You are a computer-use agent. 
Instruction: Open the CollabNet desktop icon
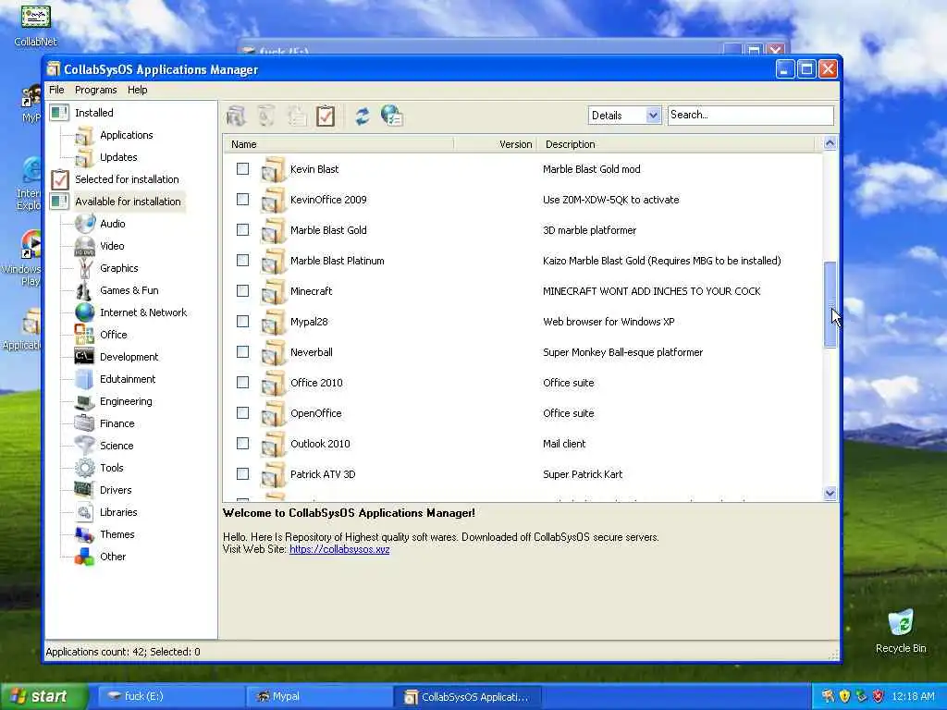[35, 25]
